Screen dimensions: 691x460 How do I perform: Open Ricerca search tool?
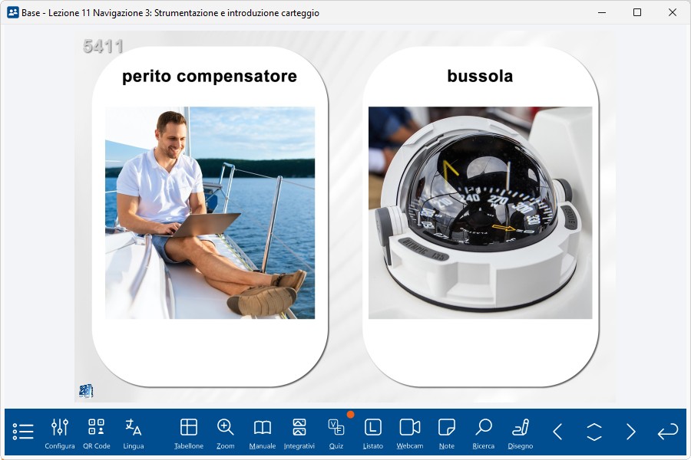tap(484, 432)
